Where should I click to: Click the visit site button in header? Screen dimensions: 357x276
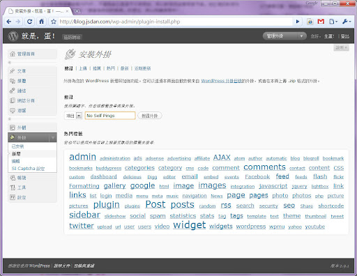72,37
